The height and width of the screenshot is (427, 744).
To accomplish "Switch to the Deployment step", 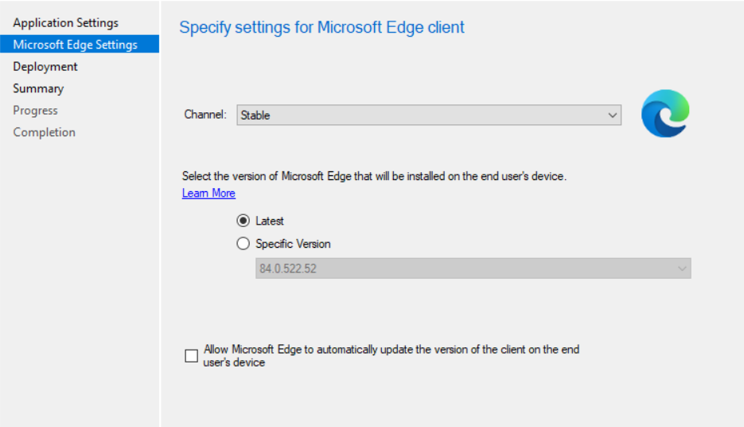I will click(x=45, y=67).
